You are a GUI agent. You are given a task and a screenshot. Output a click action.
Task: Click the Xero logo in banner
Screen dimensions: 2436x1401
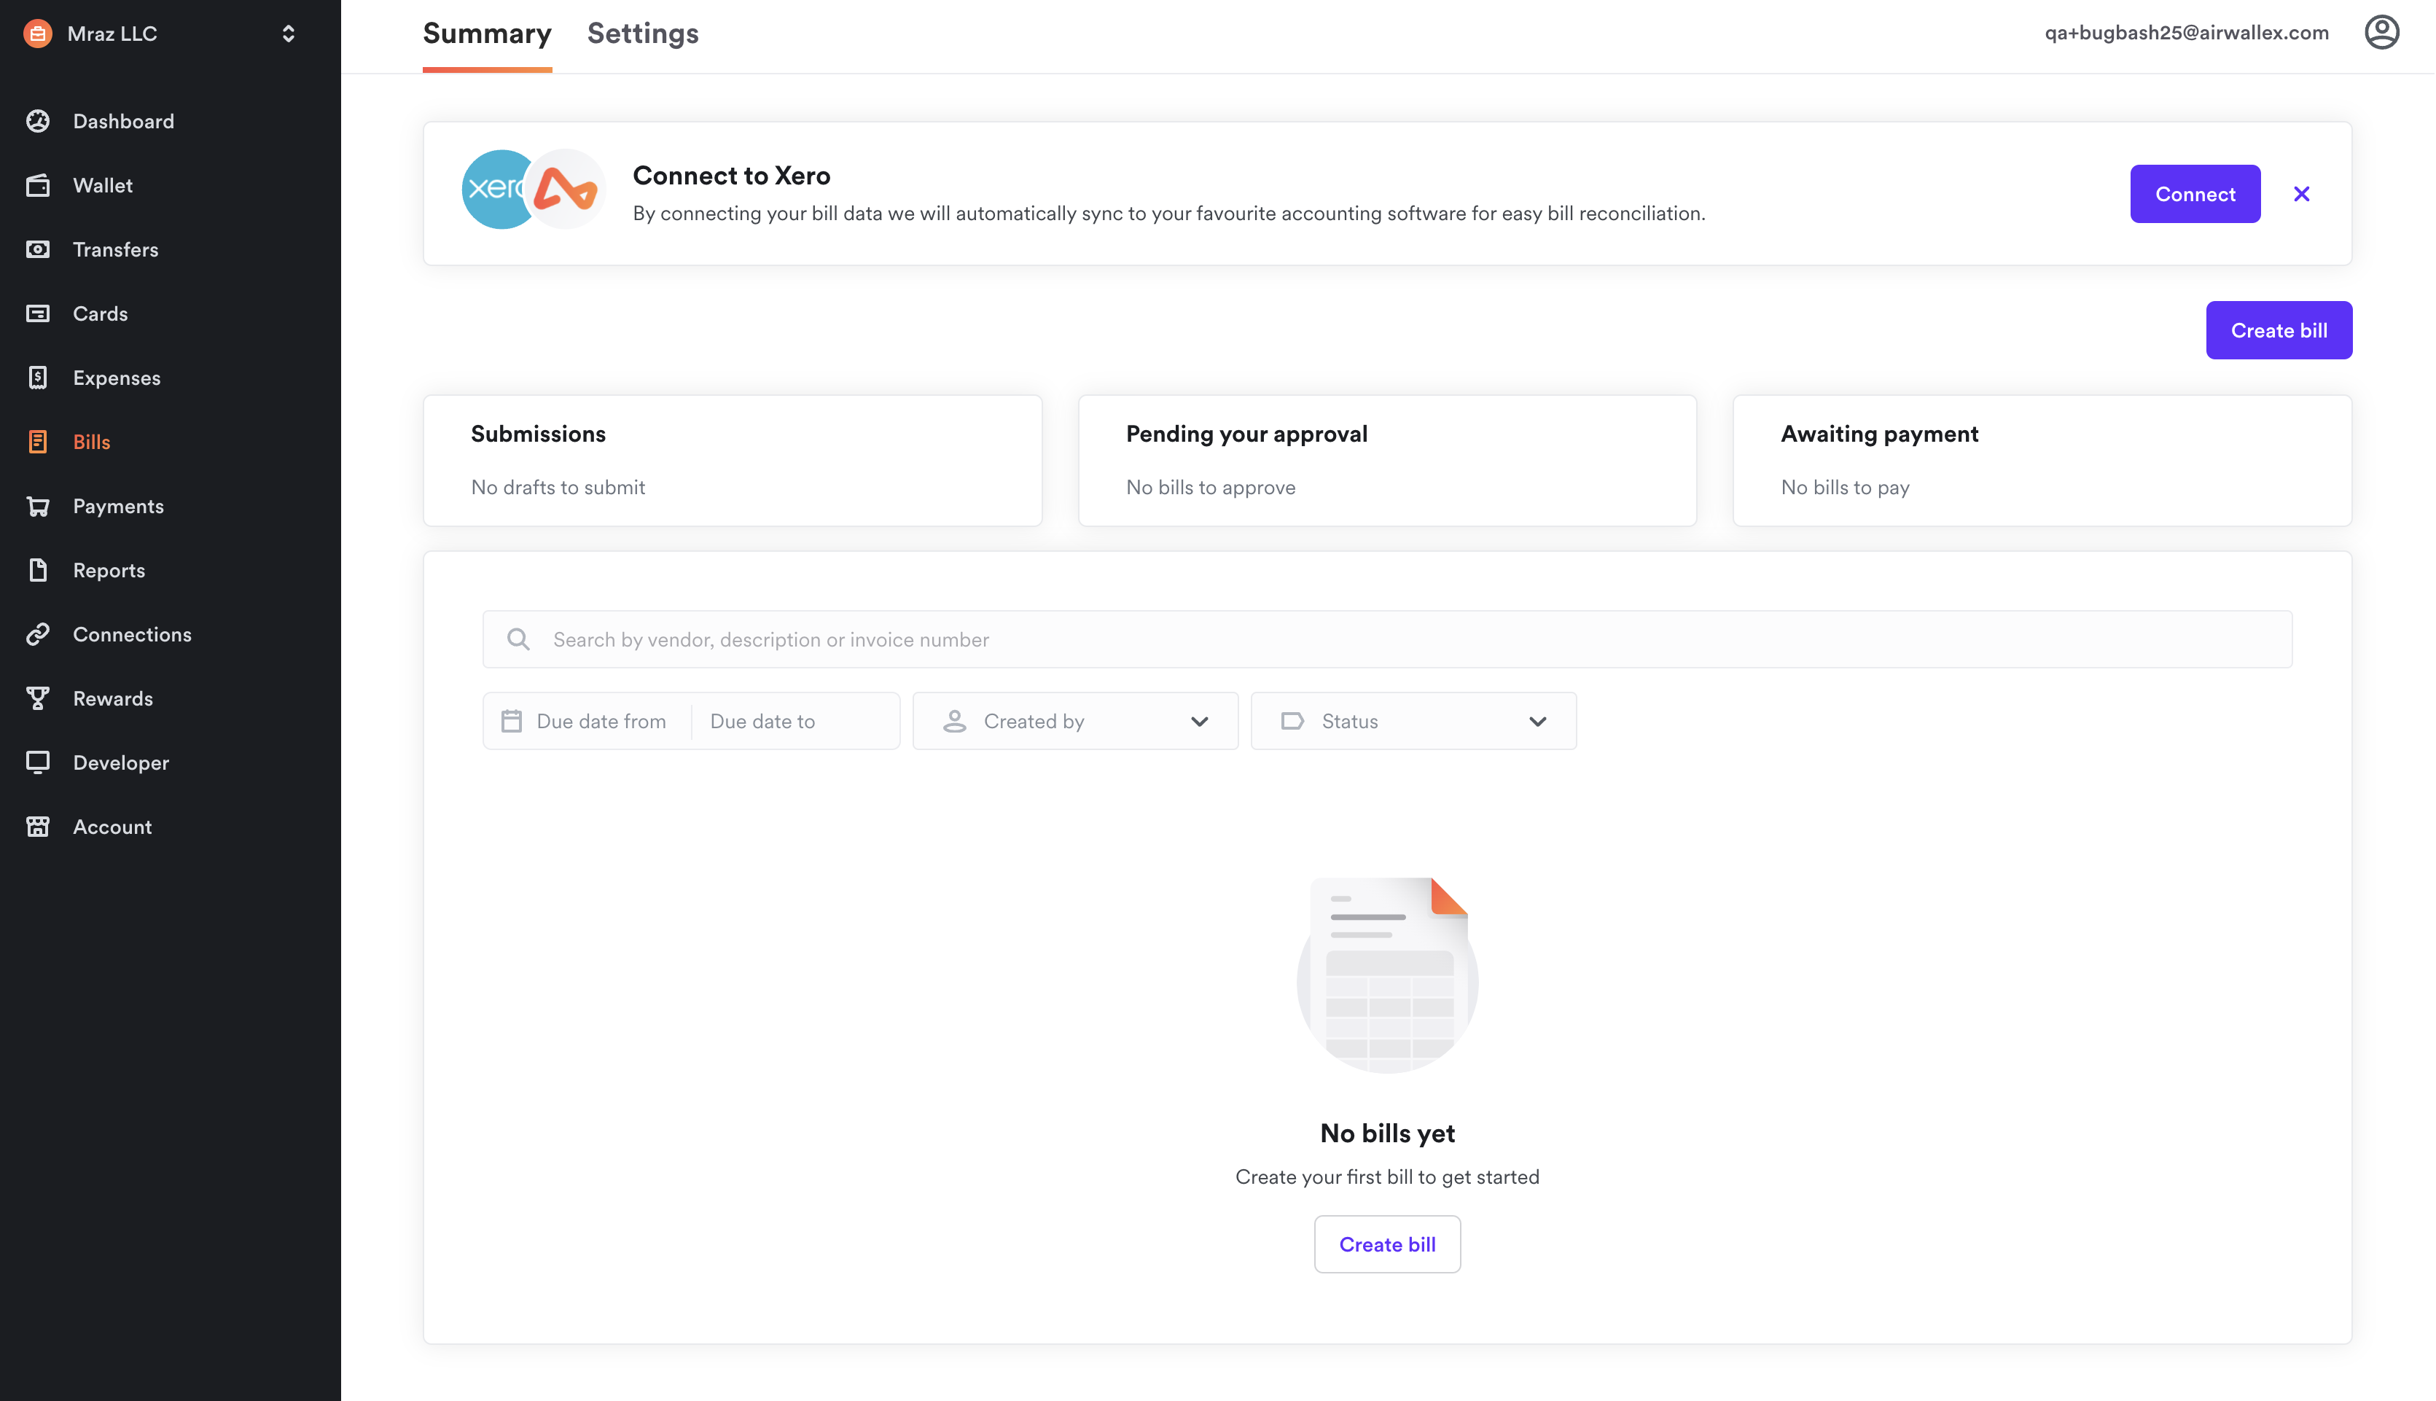pos(496,189)
